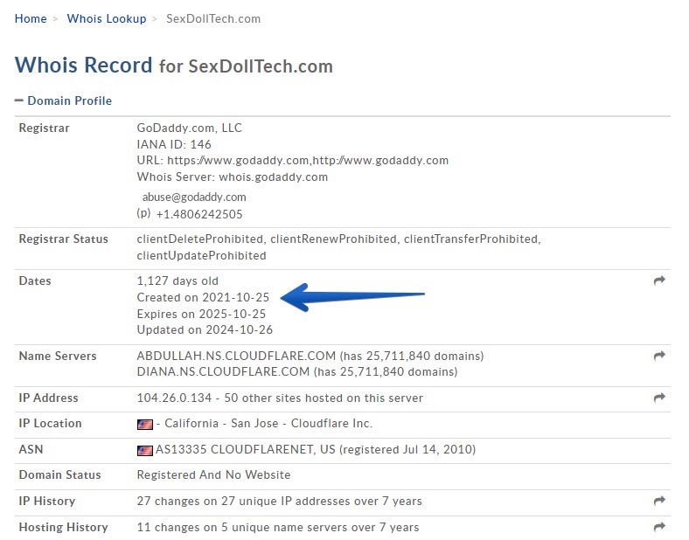Image resolution: width=689 pixels, height=540 pixels.
Task: Click US flag icon in IP Location row
Action: pyautogui.click(x=144, y=424)
